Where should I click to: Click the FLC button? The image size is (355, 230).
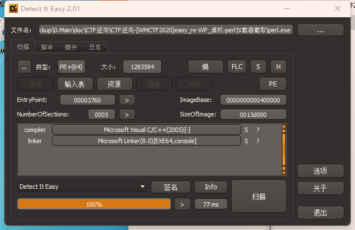click(237, 67)
